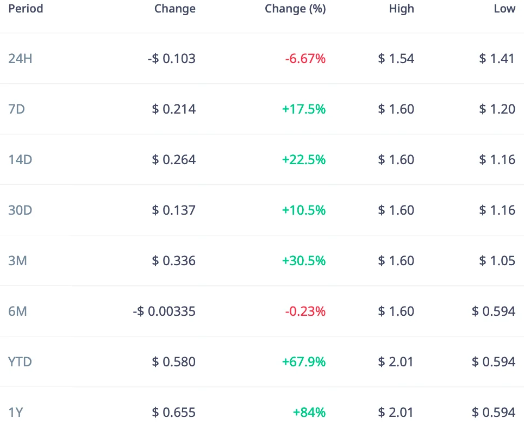The image size is (524, 437).
Task: Click the $ 2.01 high in YTD row
Action: point(396,362)
